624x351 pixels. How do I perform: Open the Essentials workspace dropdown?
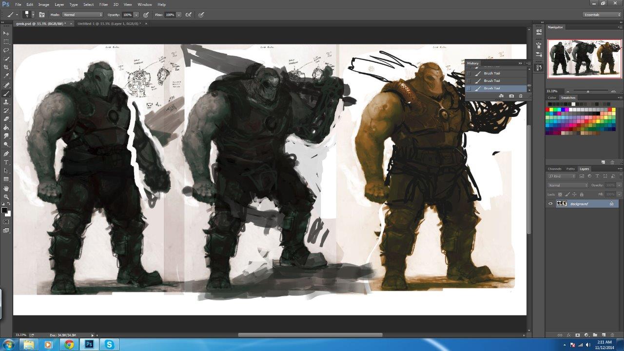[602, 15]
